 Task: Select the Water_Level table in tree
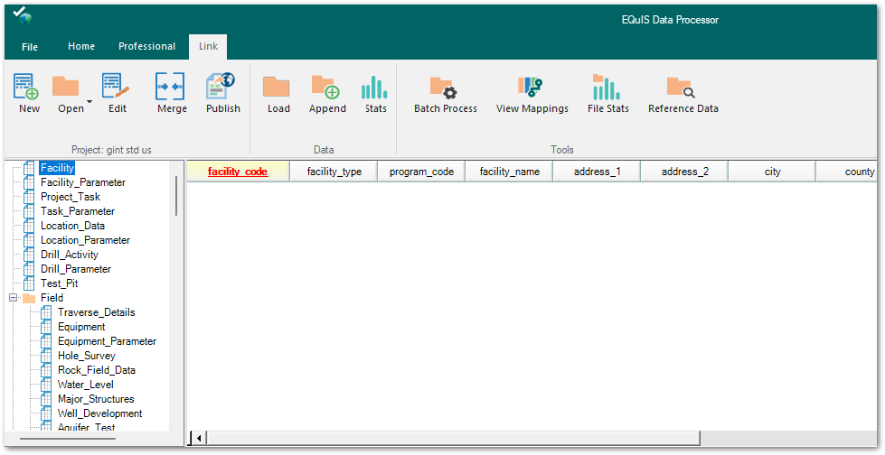[86, 385]
